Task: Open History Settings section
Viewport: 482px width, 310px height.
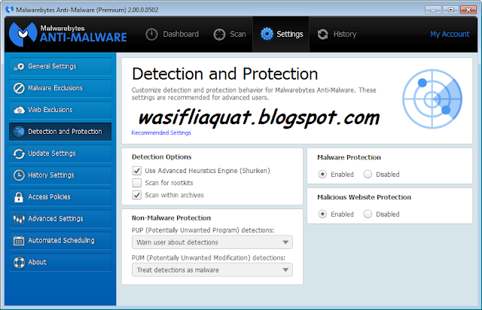Action: point(60,175)
